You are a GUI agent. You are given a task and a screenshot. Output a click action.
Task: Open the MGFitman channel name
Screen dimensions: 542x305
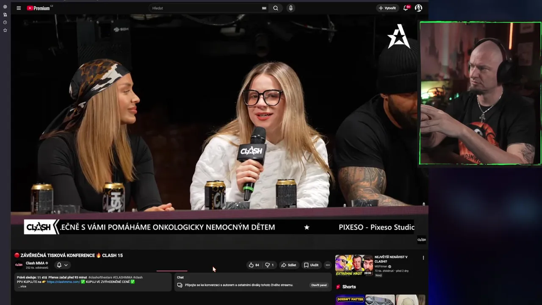[381, 266]
